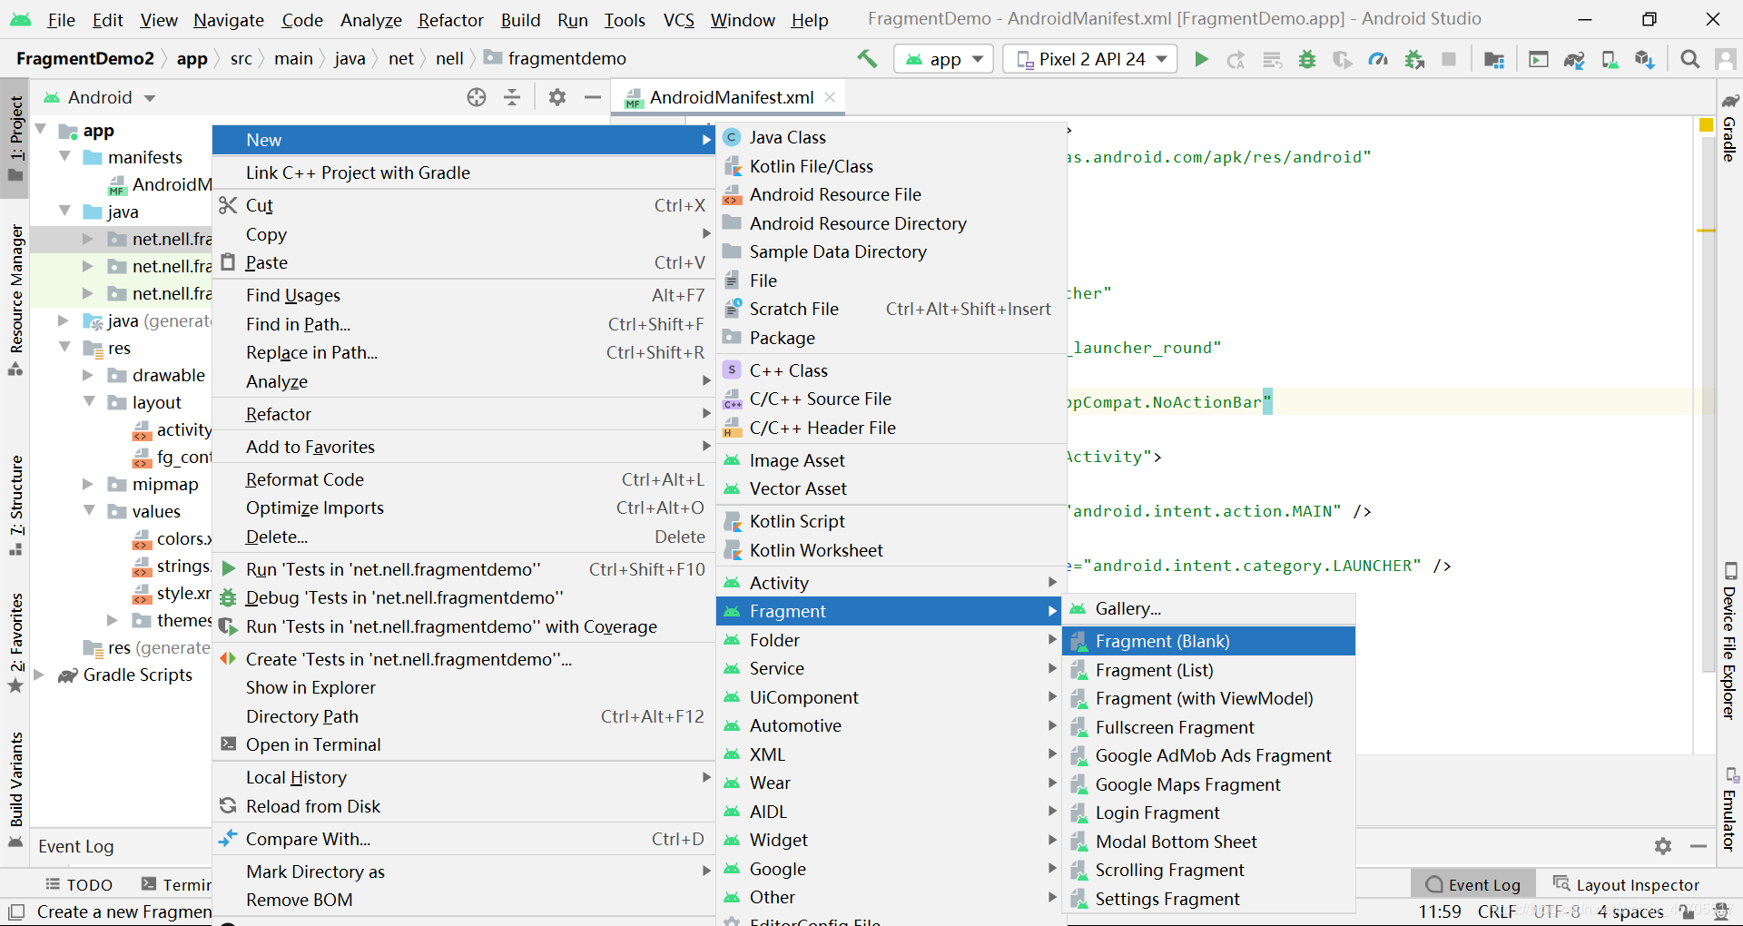This screenshot has height=926, width=1743.
Task: Close the AndroidManifest.xml editor tab
Action: (830, 97)
